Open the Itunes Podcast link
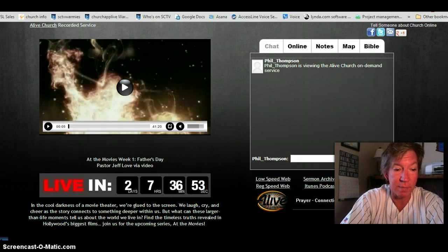Viewport: 448px width, 252px height. (x=320, y=186)
